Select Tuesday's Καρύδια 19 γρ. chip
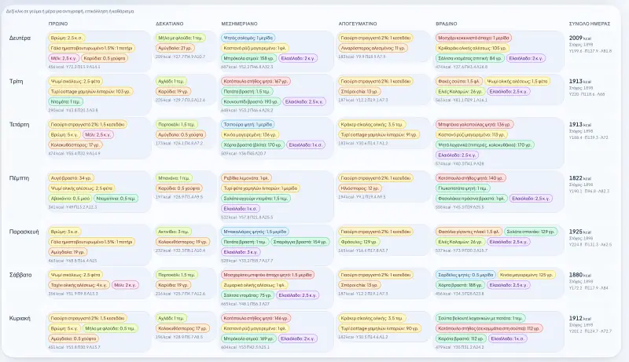The height and width of the screenshot is (362, 629). (173, 91)
